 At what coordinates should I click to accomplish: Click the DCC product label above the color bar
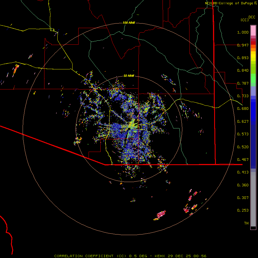click(252, 17)
